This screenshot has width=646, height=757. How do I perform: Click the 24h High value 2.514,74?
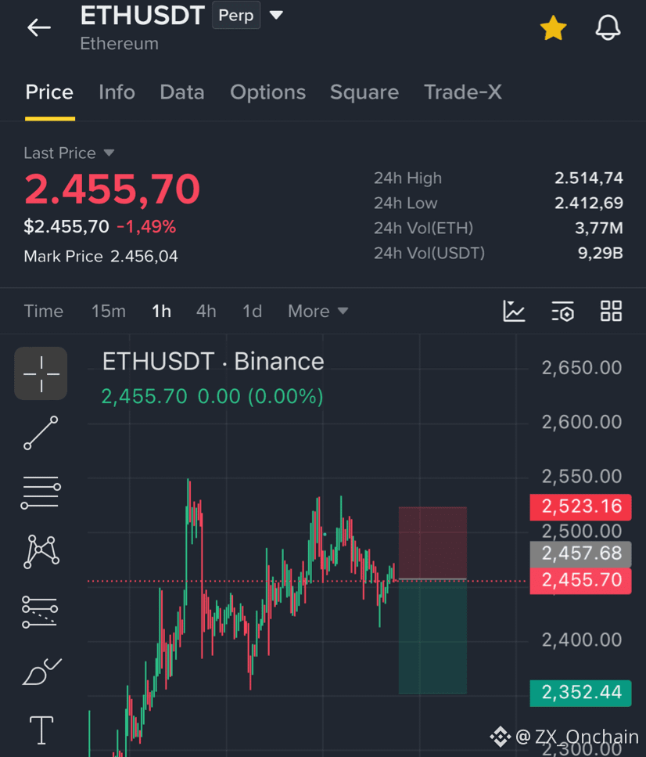coord(589,178)
